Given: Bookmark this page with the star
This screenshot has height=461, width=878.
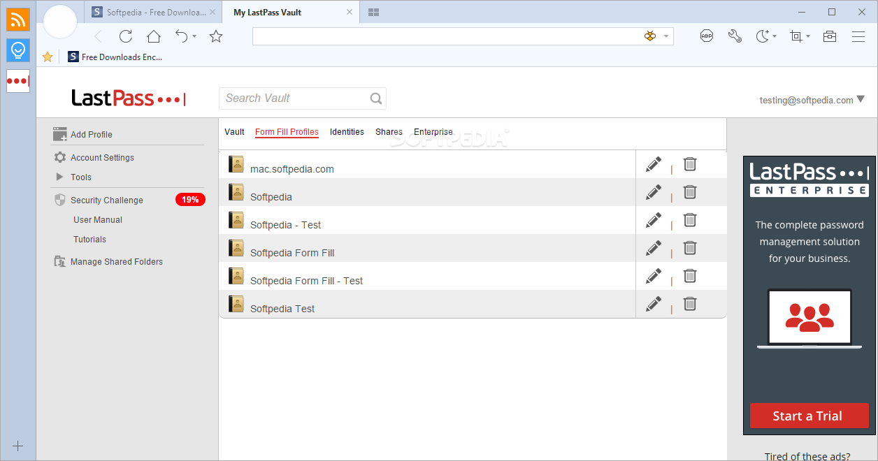Looking at the screenshot, I should [216, 36].
